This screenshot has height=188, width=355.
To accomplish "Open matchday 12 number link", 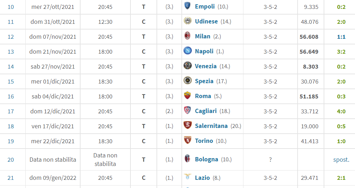I will tap(11, 37).
